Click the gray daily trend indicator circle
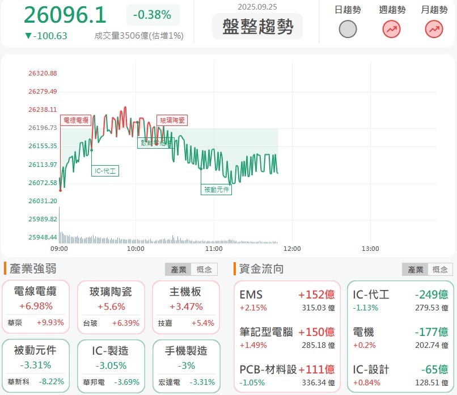 pos(348,29)
